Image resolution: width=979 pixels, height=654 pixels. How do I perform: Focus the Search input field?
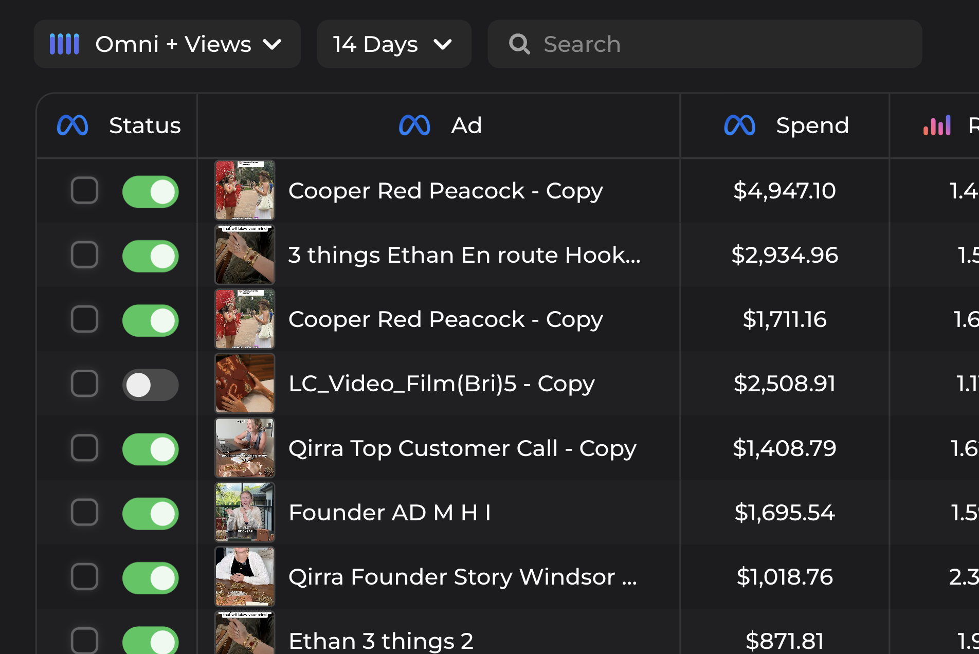coord(720,44)
